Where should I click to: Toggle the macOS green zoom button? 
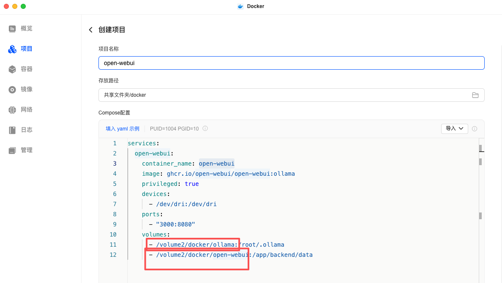(23, 6)
